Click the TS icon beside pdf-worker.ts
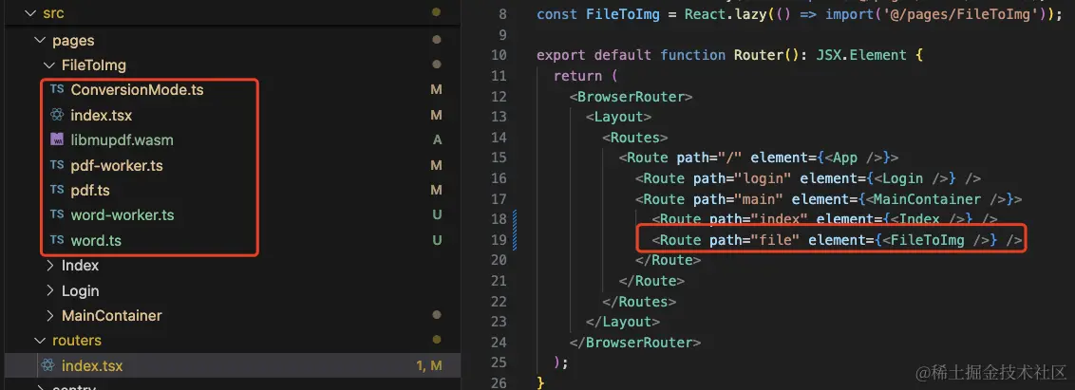The width and height of the screenshot is (1075, 390). click(57, 165)
